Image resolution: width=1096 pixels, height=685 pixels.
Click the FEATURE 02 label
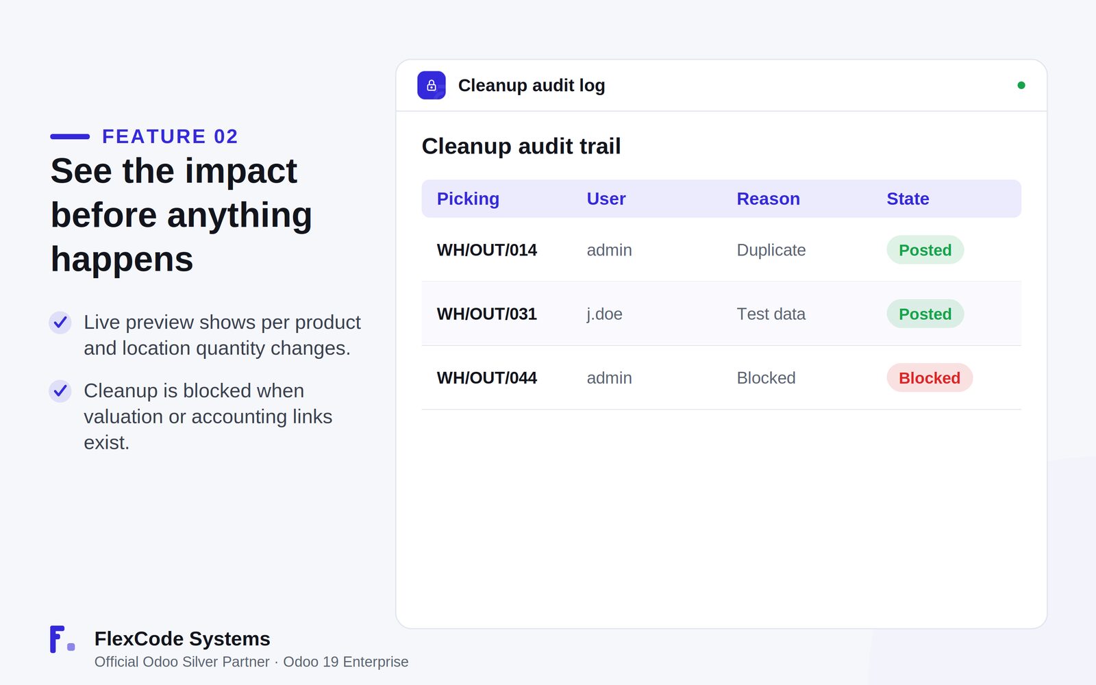pyautogui.click(x=170, y=136)
